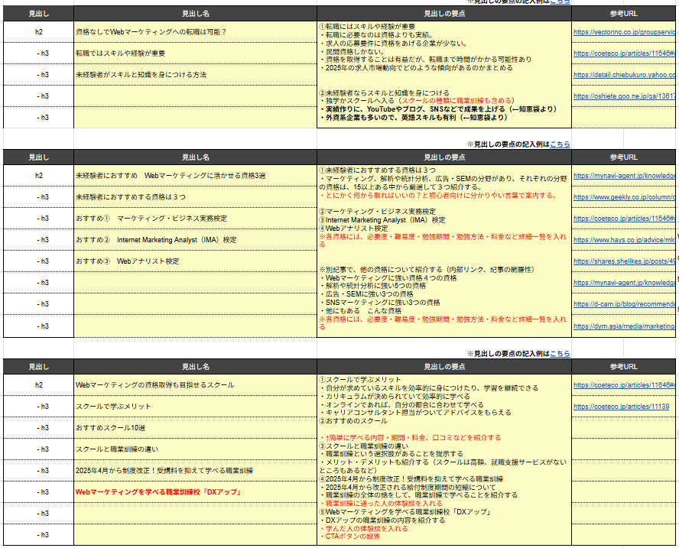Open the www.geekly.co.jp column link
679x548 pixels.
(x=624, y=197)
